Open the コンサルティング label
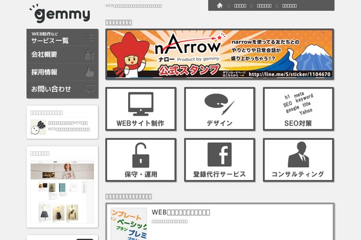The width and height of the screenshot is (361, 240). pyautogui.click(x=298, y=175)
